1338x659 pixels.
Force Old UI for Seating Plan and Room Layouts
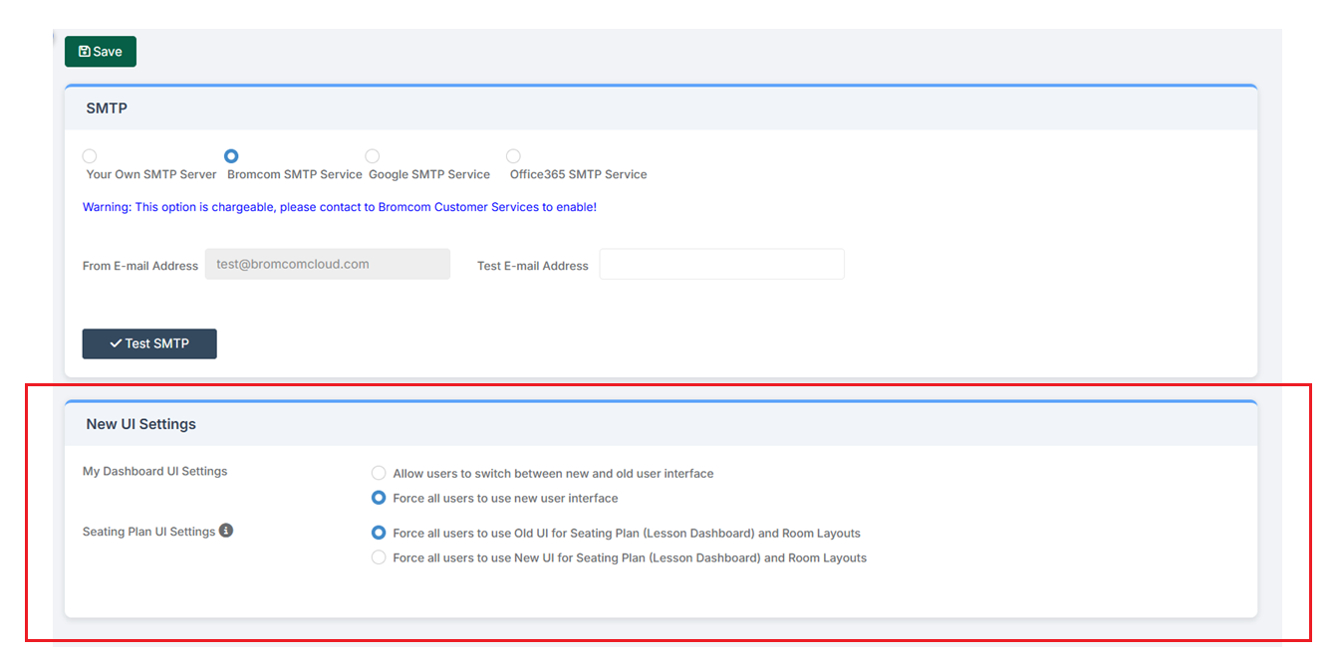click(x=379, y=533)
